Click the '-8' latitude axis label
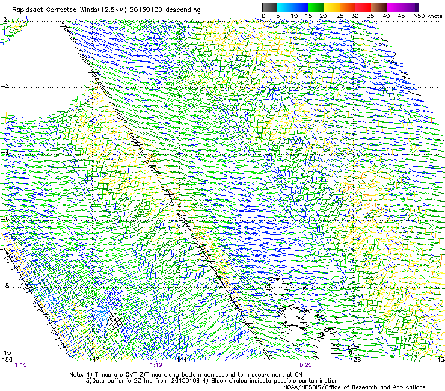 (x=5, y=286)
